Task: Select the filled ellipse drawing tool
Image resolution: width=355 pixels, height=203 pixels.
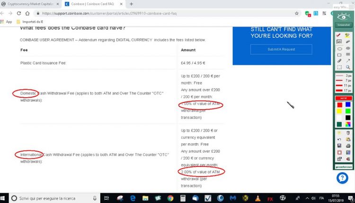Action: tap(348, 48)
